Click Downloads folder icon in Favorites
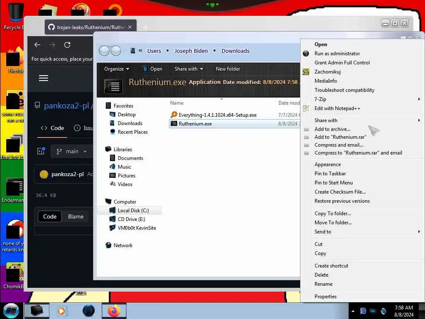This screenshot has height=319, width=425. 112,123
